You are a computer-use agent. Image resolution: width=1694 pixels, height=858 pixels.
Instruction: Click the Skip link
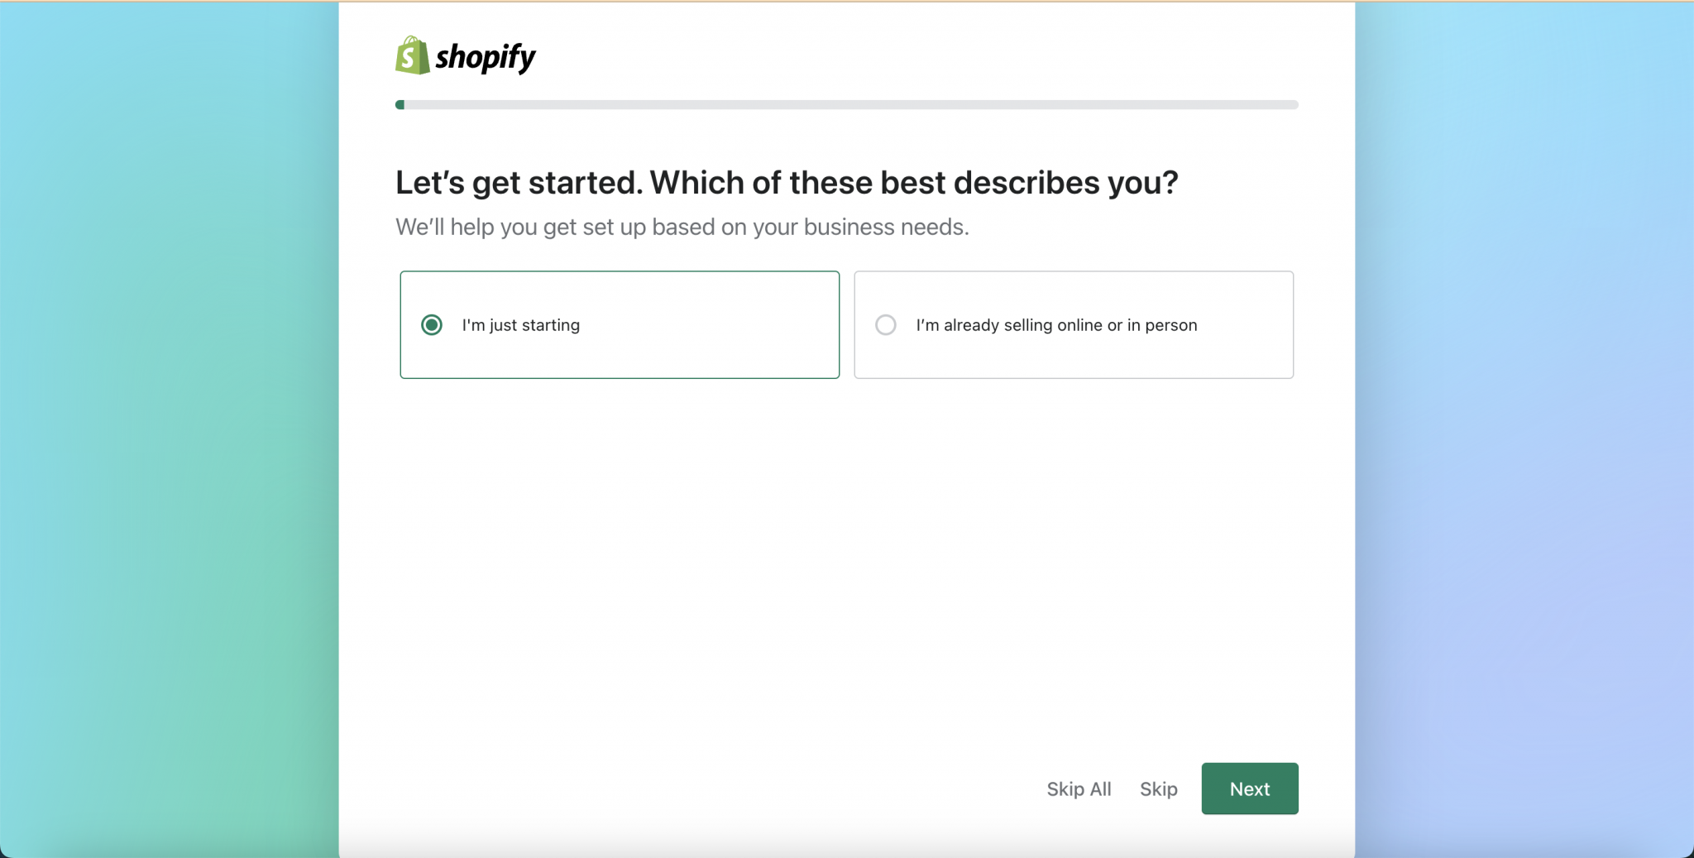(1158, 789)
